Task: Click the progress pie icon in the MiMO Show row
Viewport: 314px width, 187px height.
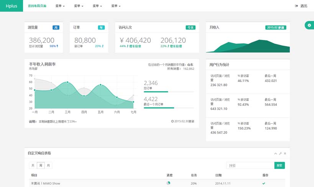Action: click(x=168, y=183)
